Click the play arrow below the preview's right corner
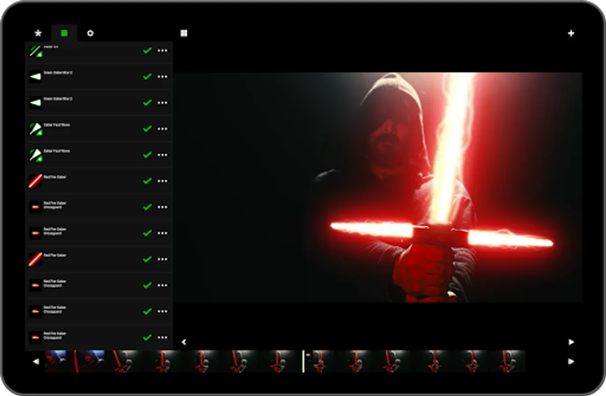This screenshot has height=396, width=606. [x=571, y=342]
